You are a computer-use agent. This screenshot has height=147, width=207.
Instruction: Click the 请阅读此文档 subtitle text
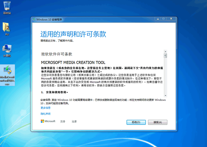pos(57,41)
